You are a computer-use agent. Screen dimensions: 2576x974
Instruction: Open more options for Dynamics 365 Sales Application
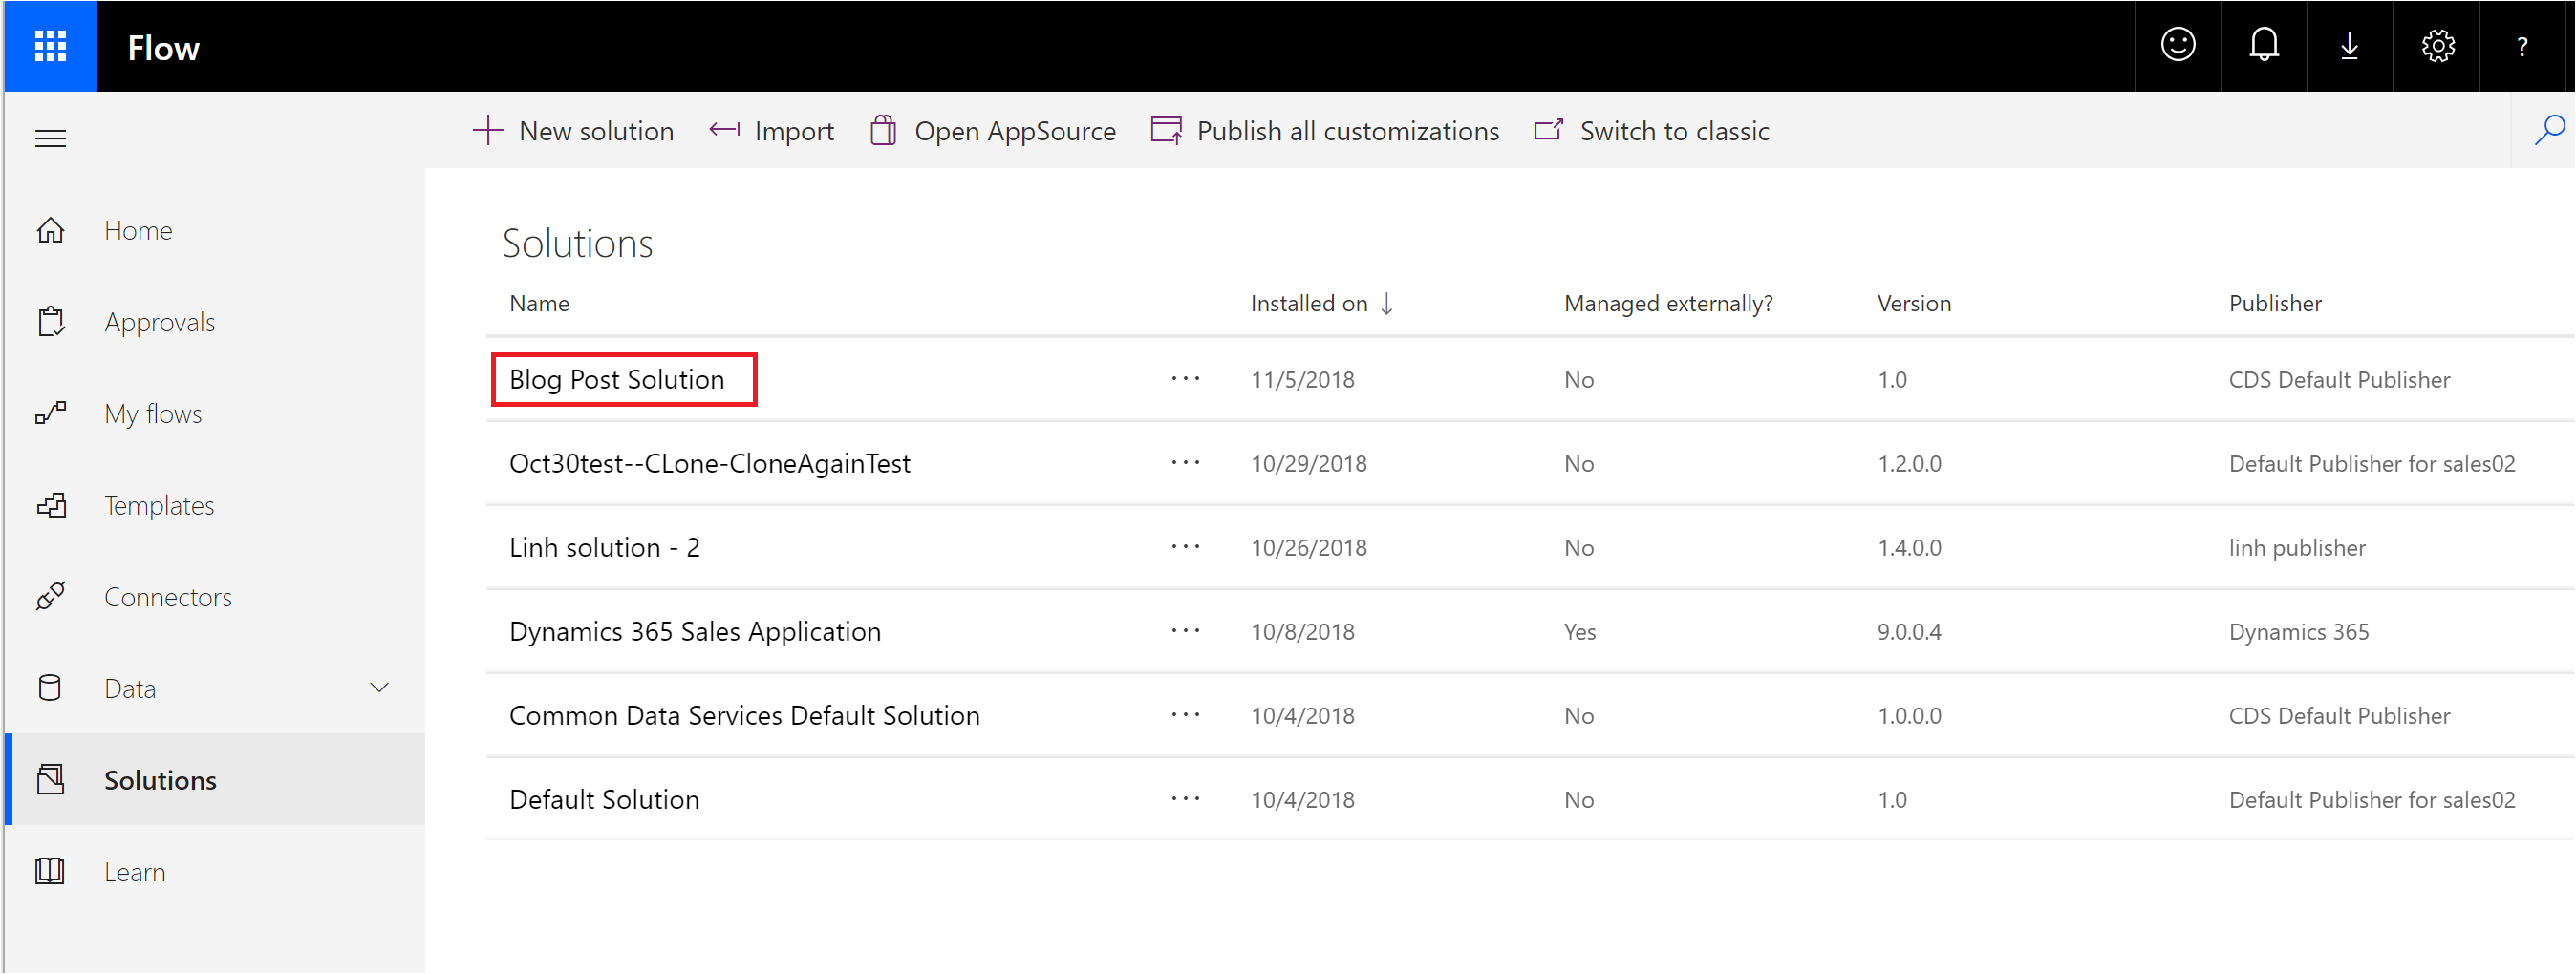point(1185,631)
